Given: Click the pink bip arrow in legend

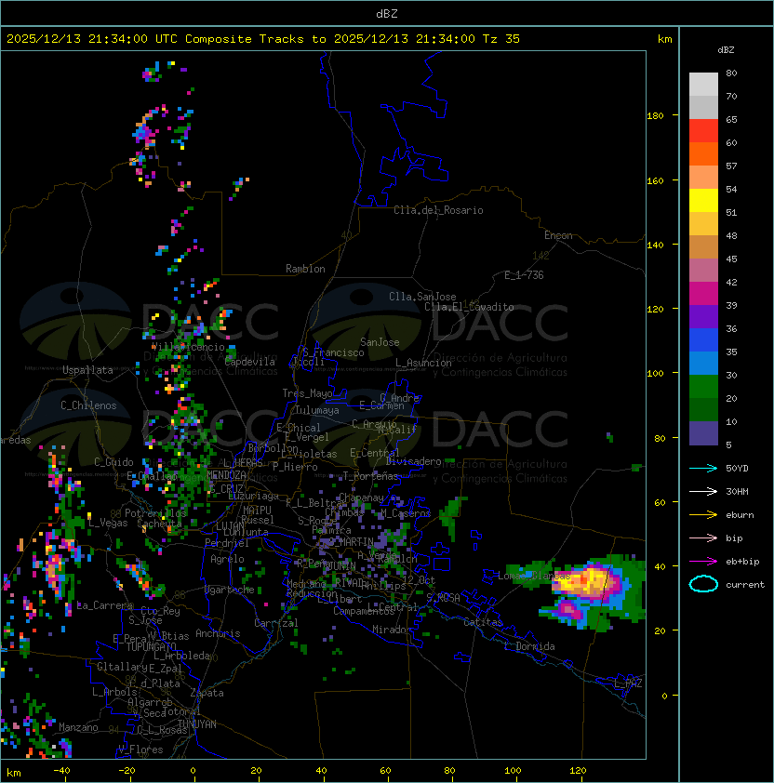Looking at the screenshot, I should click(703, 537).
